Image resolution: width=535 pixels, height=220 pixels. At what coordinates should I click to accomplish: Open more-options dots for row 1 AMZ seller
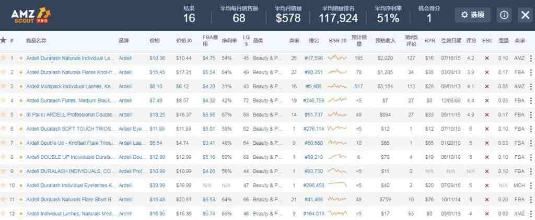click(x=531, y=59)
